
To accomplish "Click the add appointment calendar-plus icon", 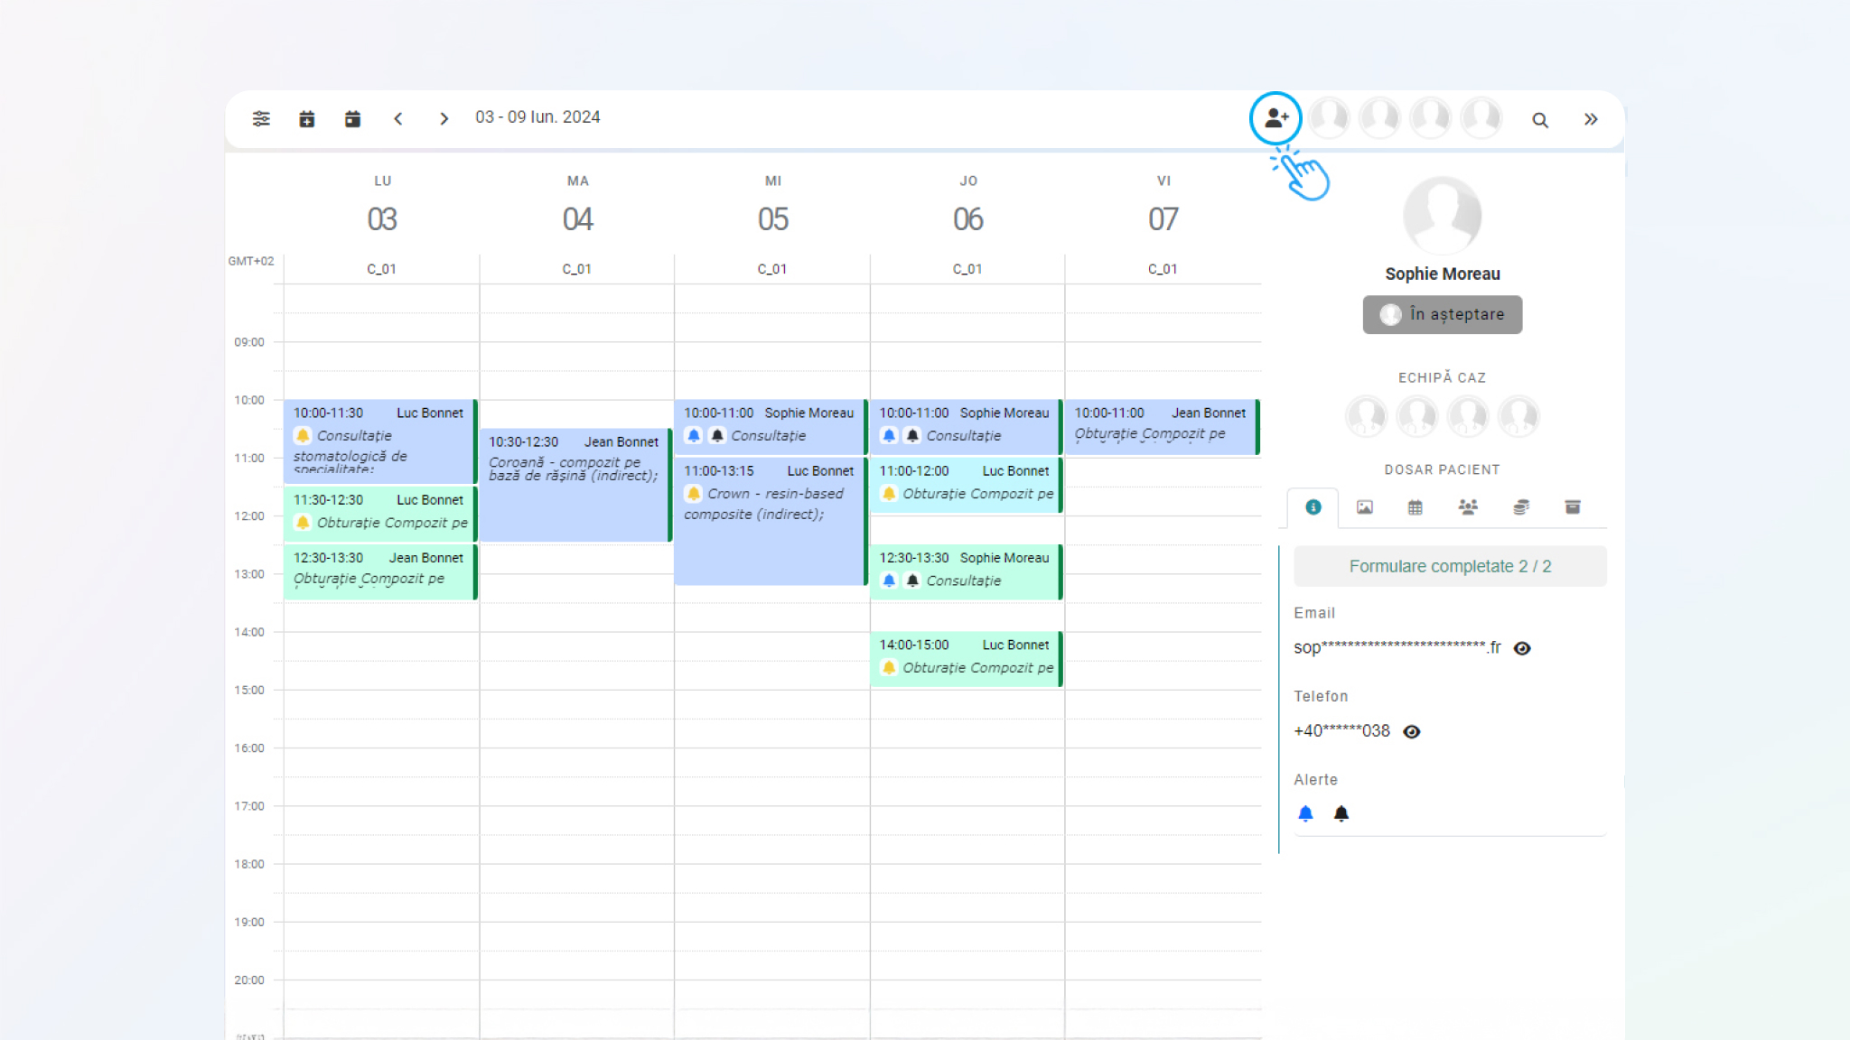I will 307,118.
